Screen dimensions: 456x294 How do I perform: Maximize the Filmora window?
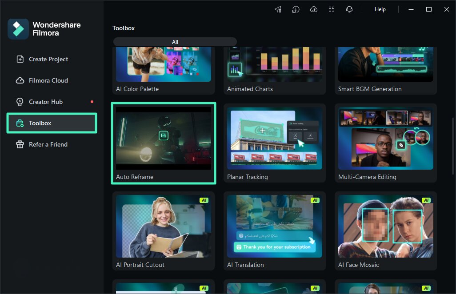click(428, 9)
